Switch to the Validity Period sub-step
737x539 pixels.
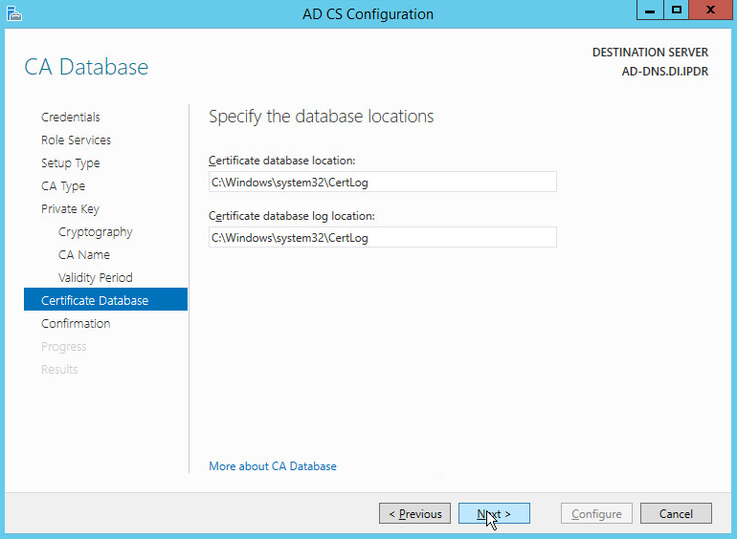tap(95, 278)
